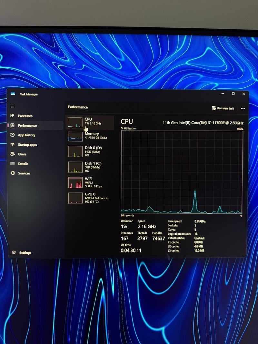The height and width of the screenshot is (344, 258).
Task: Click the Startup apps gauge icon
Action: coord(13,144)
